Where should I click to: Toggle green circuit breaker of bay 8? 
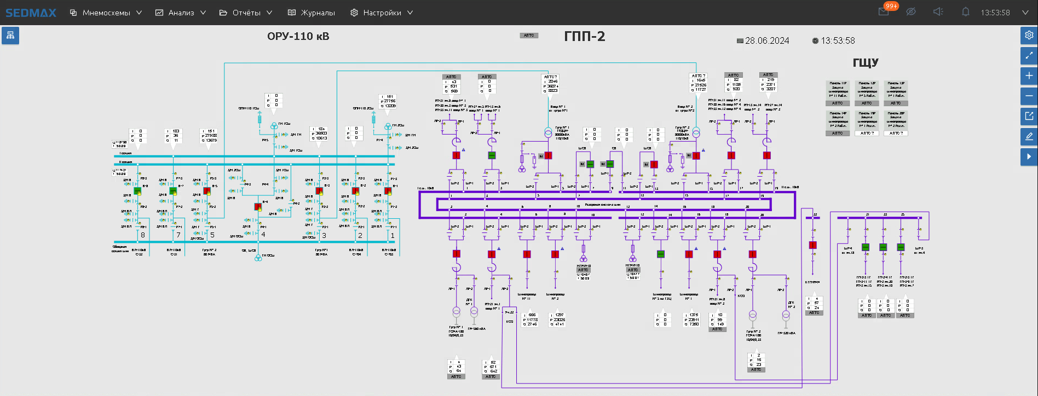(137, 191)
